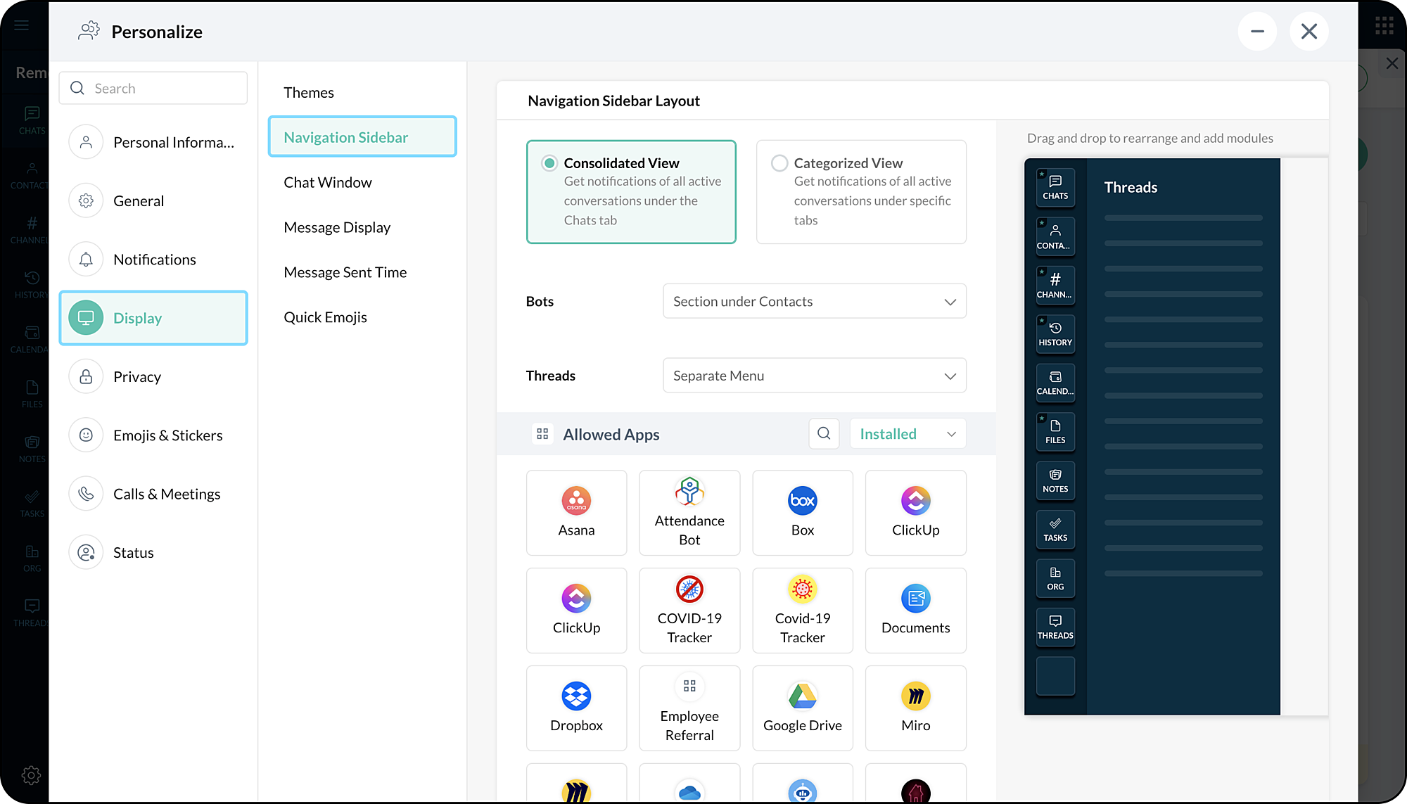
Task: Open the Asana app tile
Action: point(576,512)
